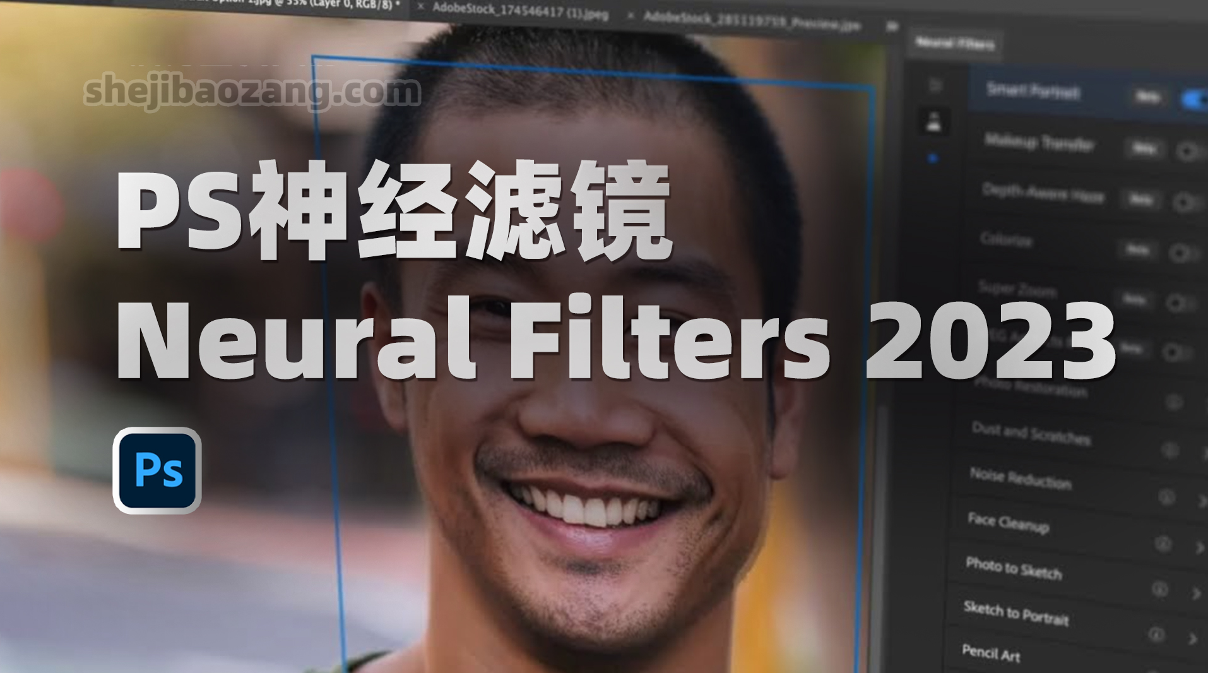Click the Beta badge beside Colorize
Image resolution: width=1208 pixels, height=673 pixels.
click(x=1137, y=250)
